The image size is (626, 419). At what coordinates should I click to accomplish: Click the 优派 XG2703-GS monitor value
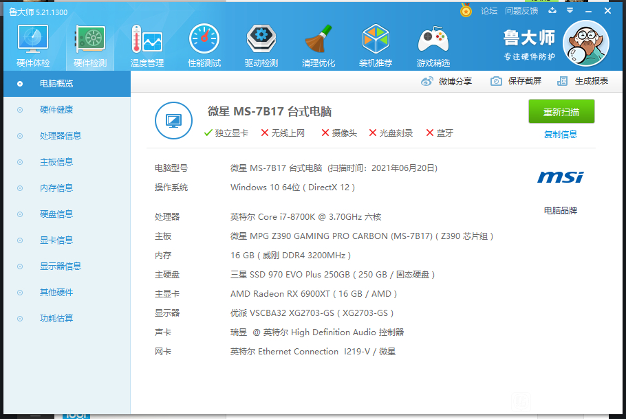pyautogui.click(x=312, y=313)
